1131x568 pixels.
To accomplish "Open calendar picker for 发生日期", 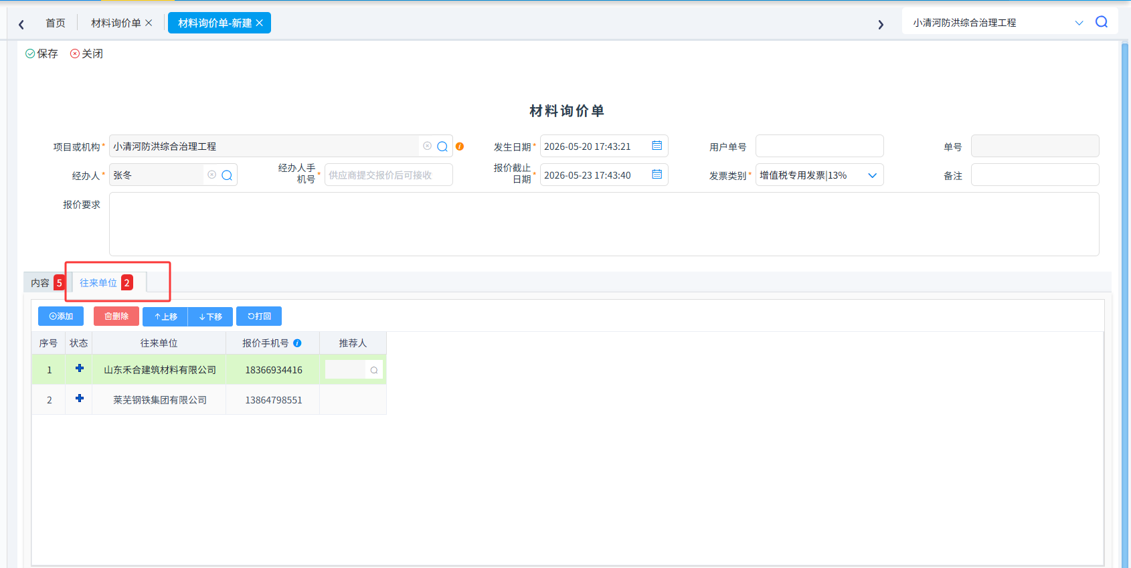I will coord(657,146).
